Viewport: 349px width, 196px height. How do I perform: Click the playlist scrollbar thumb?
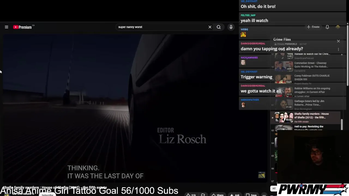342,124
